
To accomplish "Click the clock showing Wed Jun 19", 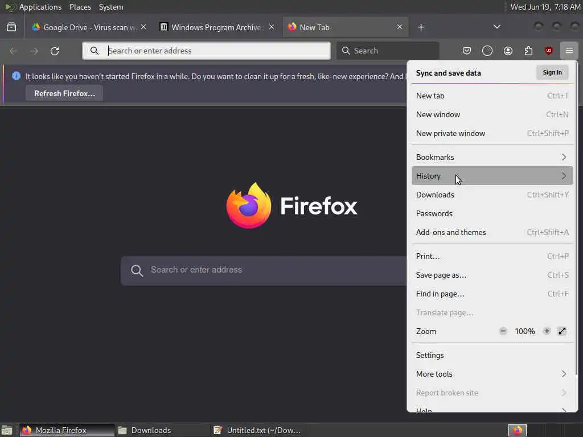I will point(545,7).
